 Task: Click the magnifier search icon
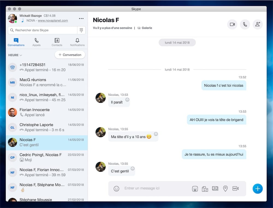pos(12,30)
